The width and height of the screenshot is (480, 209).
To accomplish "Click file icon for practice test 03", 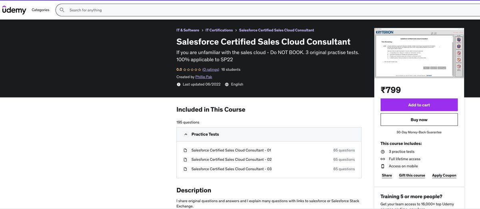I will coord(185,169).
